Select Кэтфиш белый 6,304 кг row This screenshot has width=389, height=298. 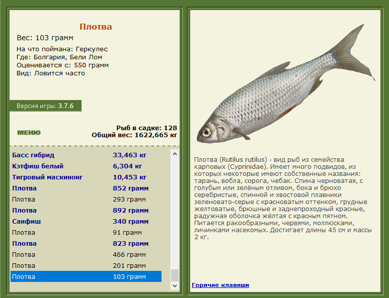86,166
